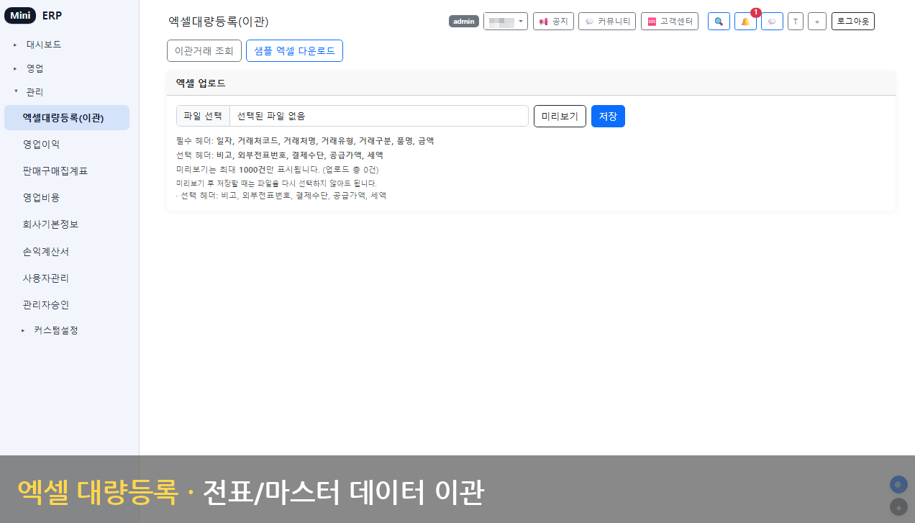Click the plus button in the header
915x523 pixels.
(x=817, y=22)
